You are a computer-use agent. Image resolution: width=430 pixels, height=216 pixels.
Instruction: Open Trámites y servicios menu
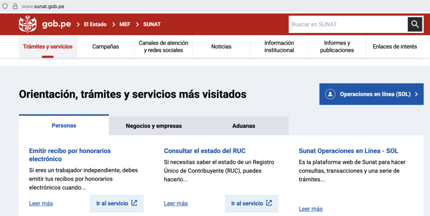tap(48, 47)
